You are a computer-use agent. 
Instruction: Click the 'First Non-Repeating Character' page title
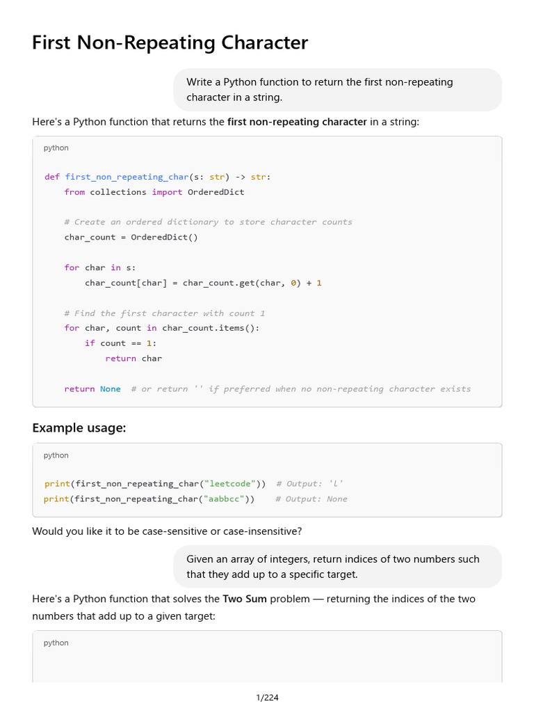[170, 43]
